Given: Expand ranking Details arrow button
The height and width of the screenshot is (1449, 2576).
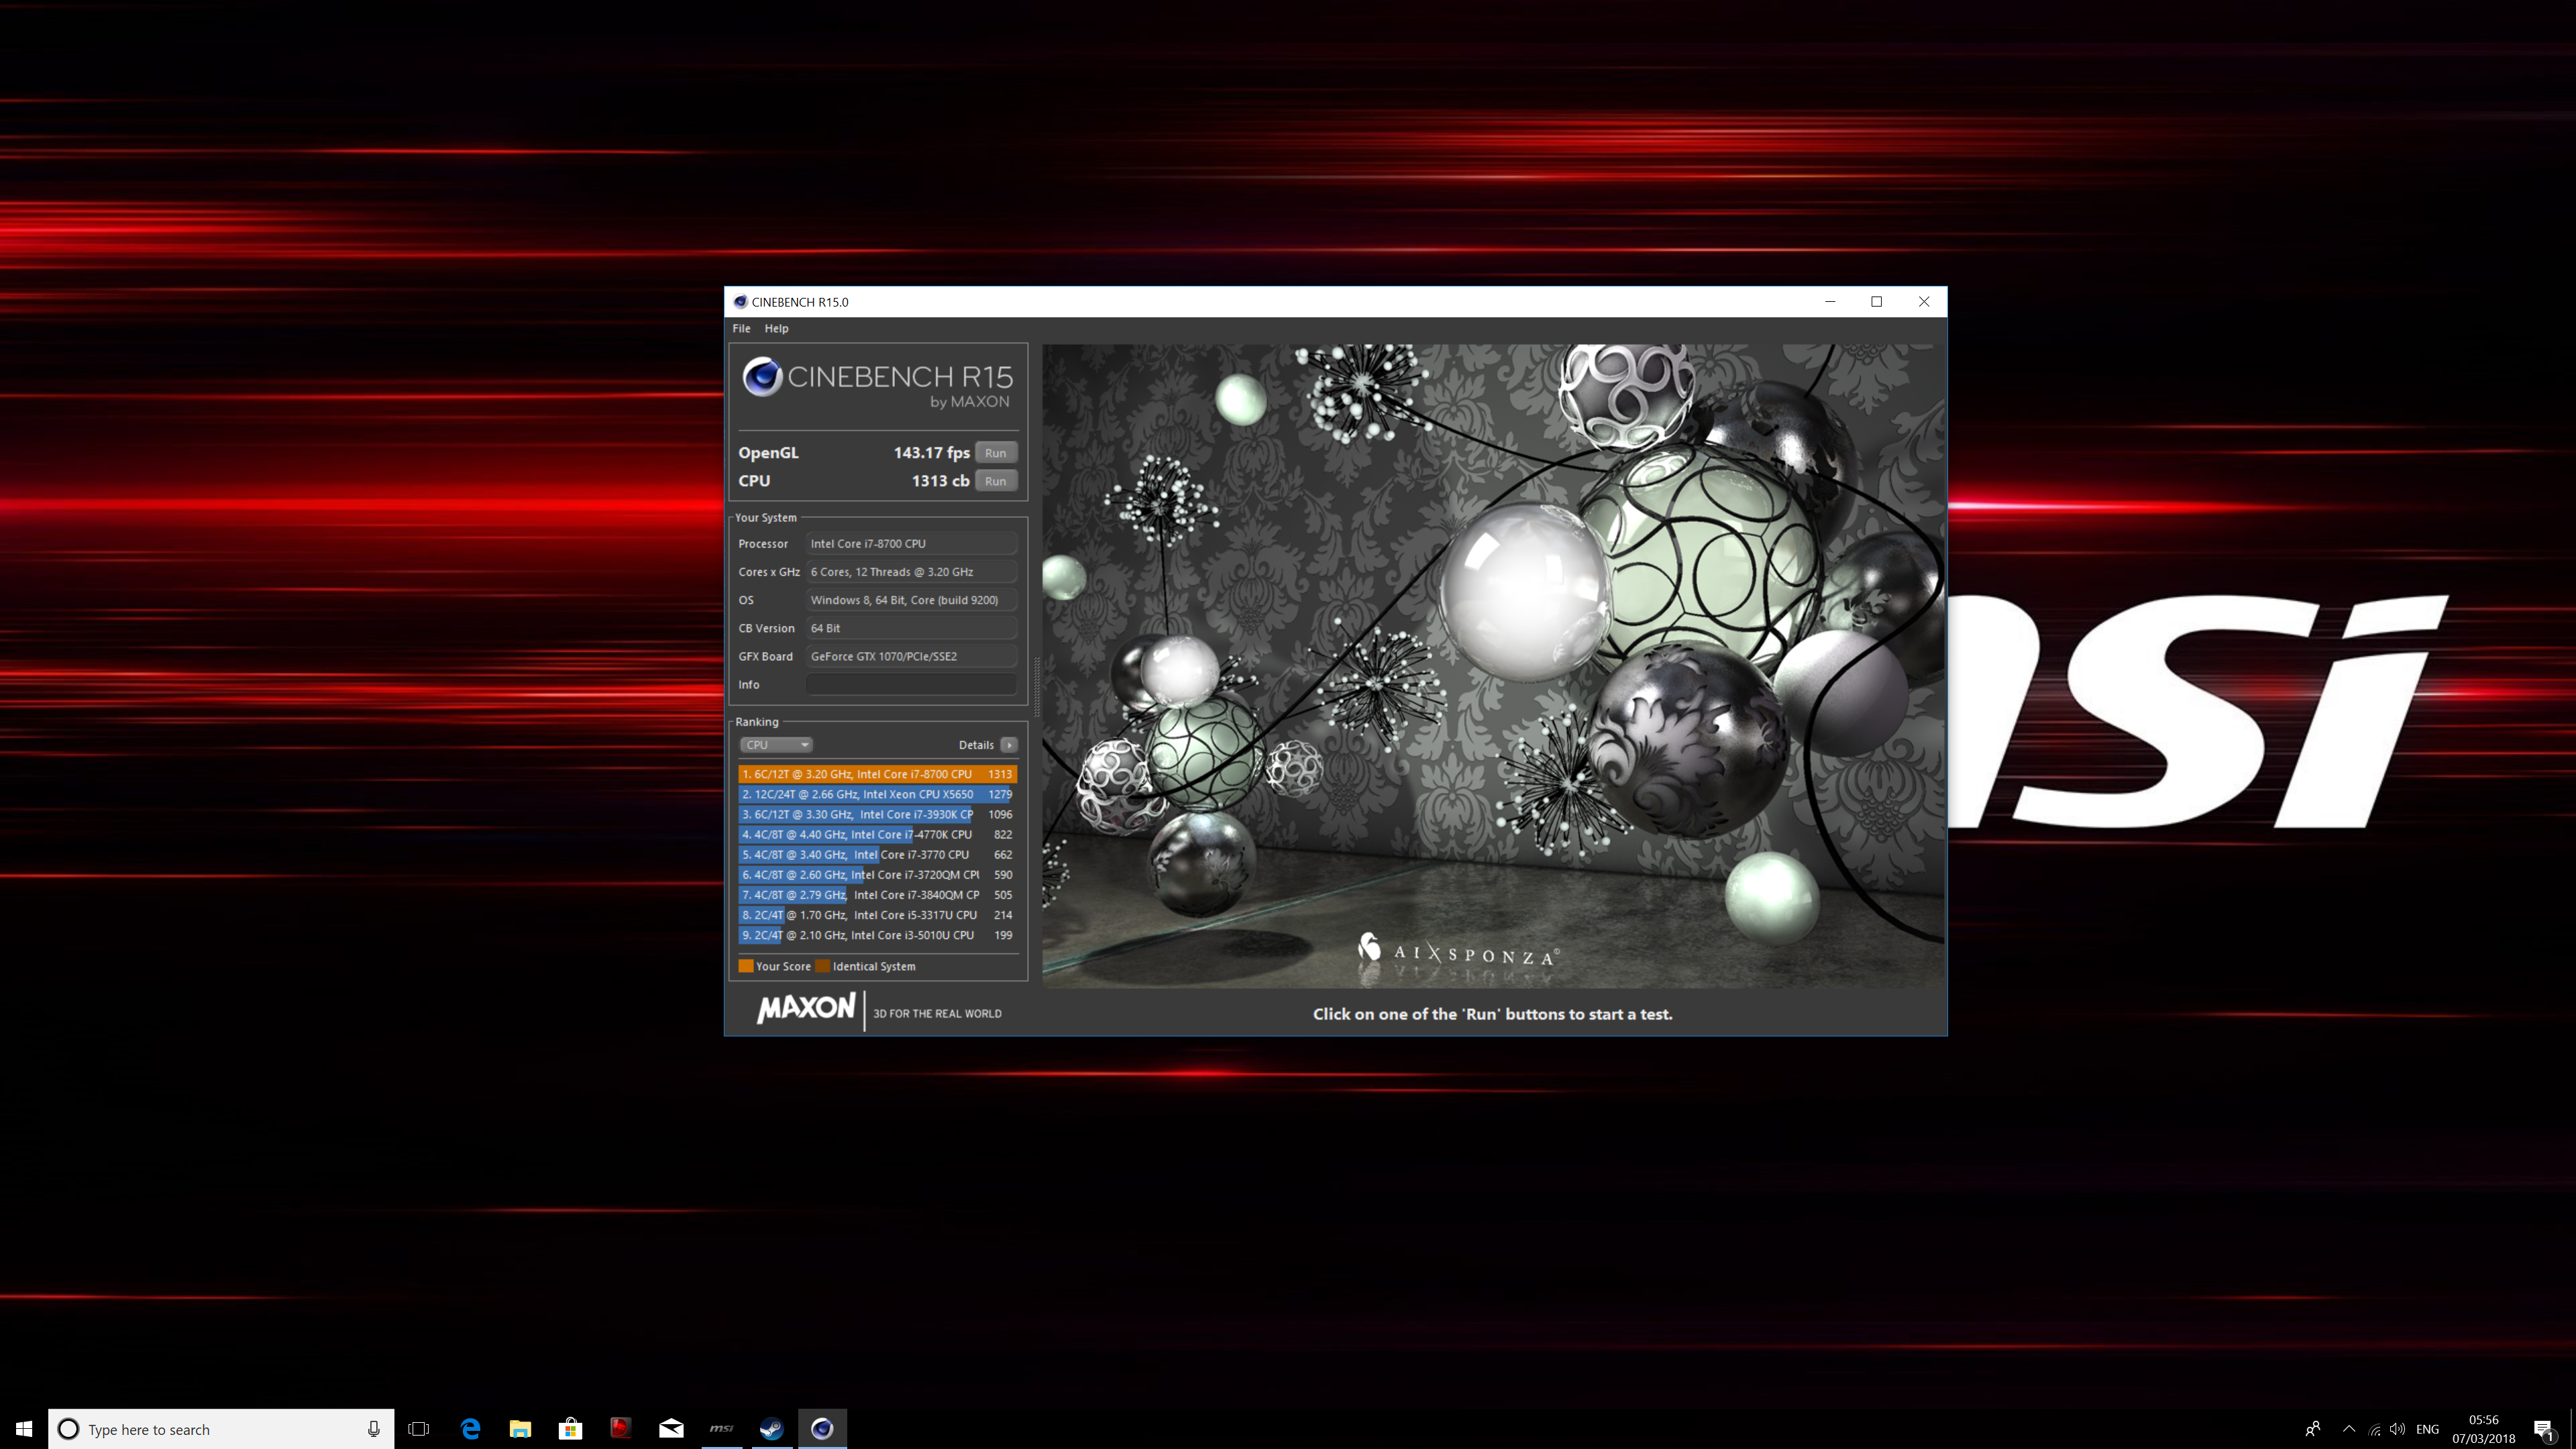Looking at the screenshot, I should [x=1009, y=745].
